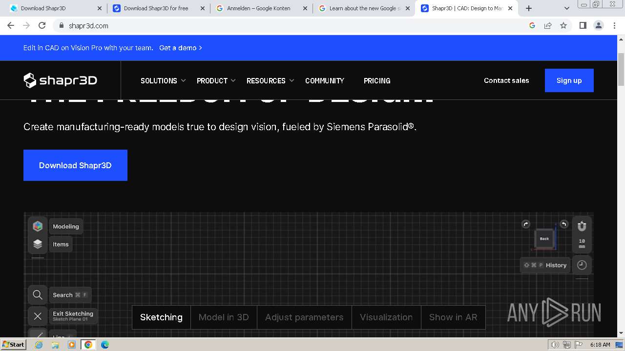The image size is (625, 351).
Task: Select the Sketching tab
Action: [x=161, y=317]
